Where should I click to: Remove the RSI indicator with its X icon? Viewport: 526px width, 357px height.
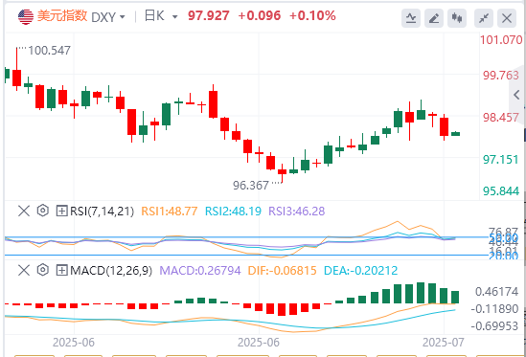(x=24, y=212)
